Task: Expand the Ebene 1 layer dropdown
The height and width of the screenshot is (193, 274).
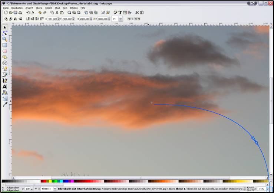Action: pyautogui.click(x=55, y=189)
